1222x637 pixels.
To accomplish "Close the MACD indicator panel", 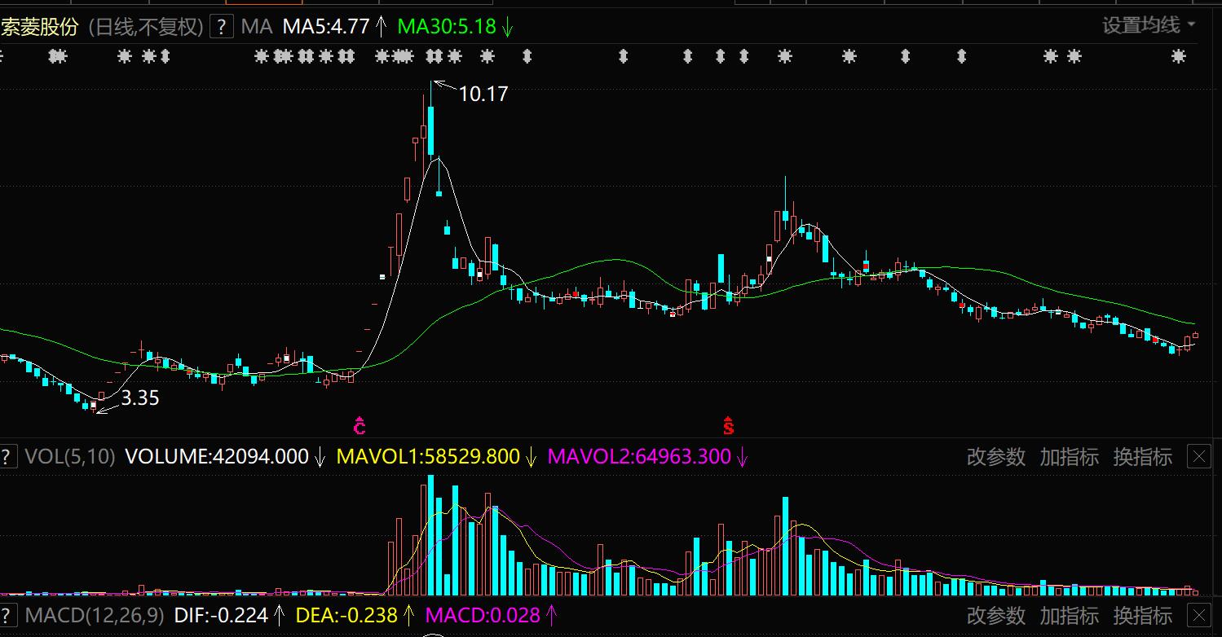I will tap(1199, 615).
